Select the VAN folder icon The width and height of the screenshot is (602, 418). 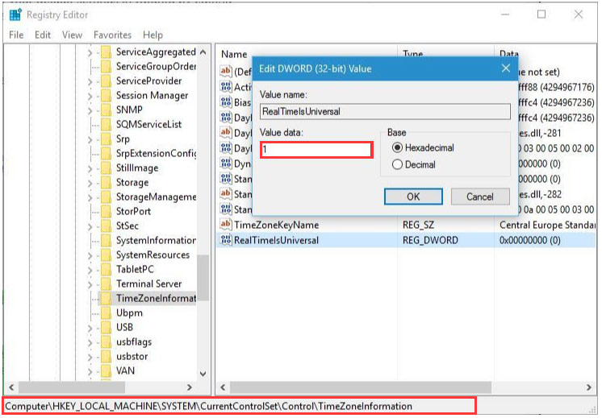click(x=106, y=370)
